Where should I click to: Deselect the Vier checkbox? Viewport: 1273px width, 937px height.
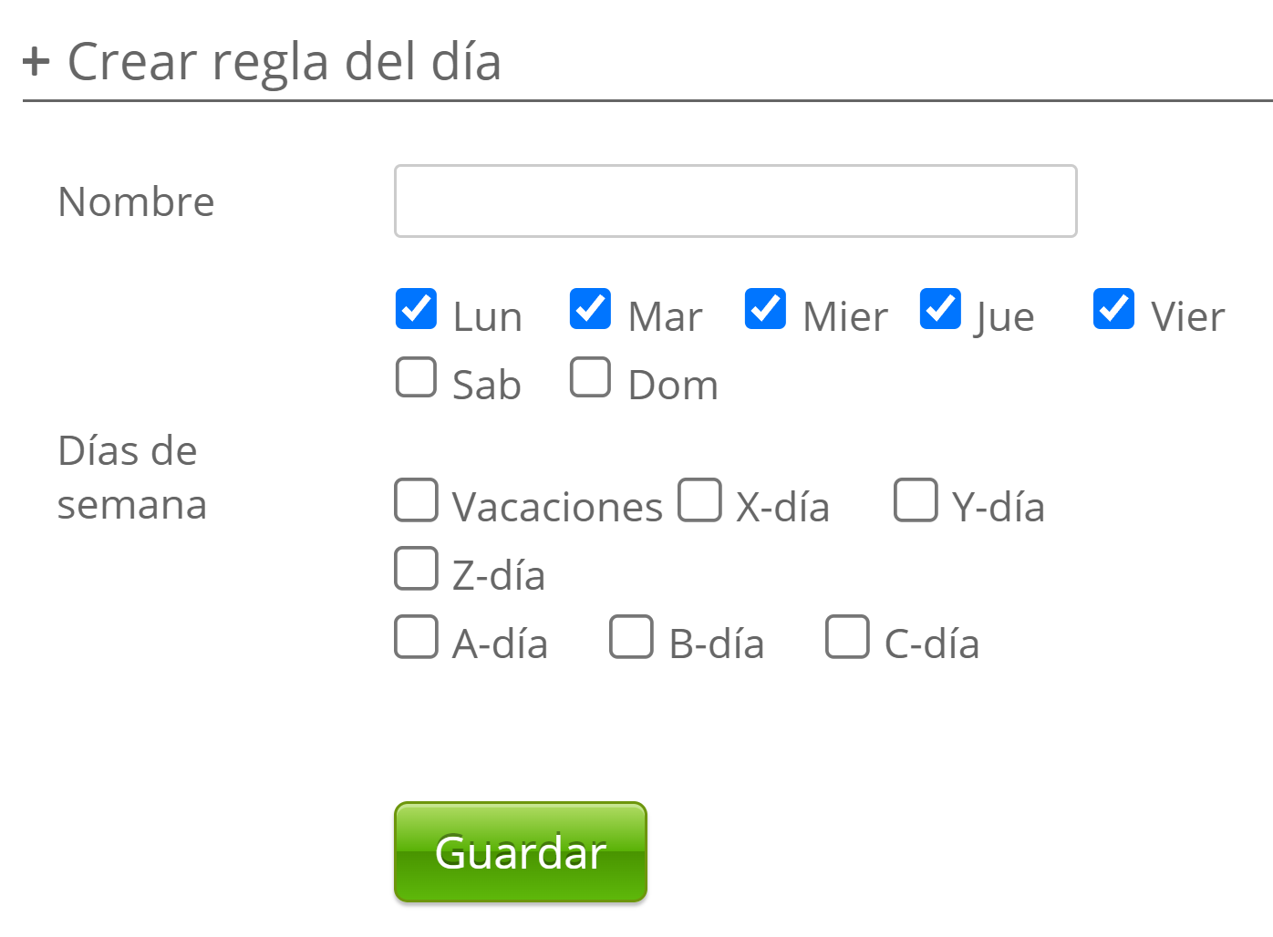coord(1113,309)
